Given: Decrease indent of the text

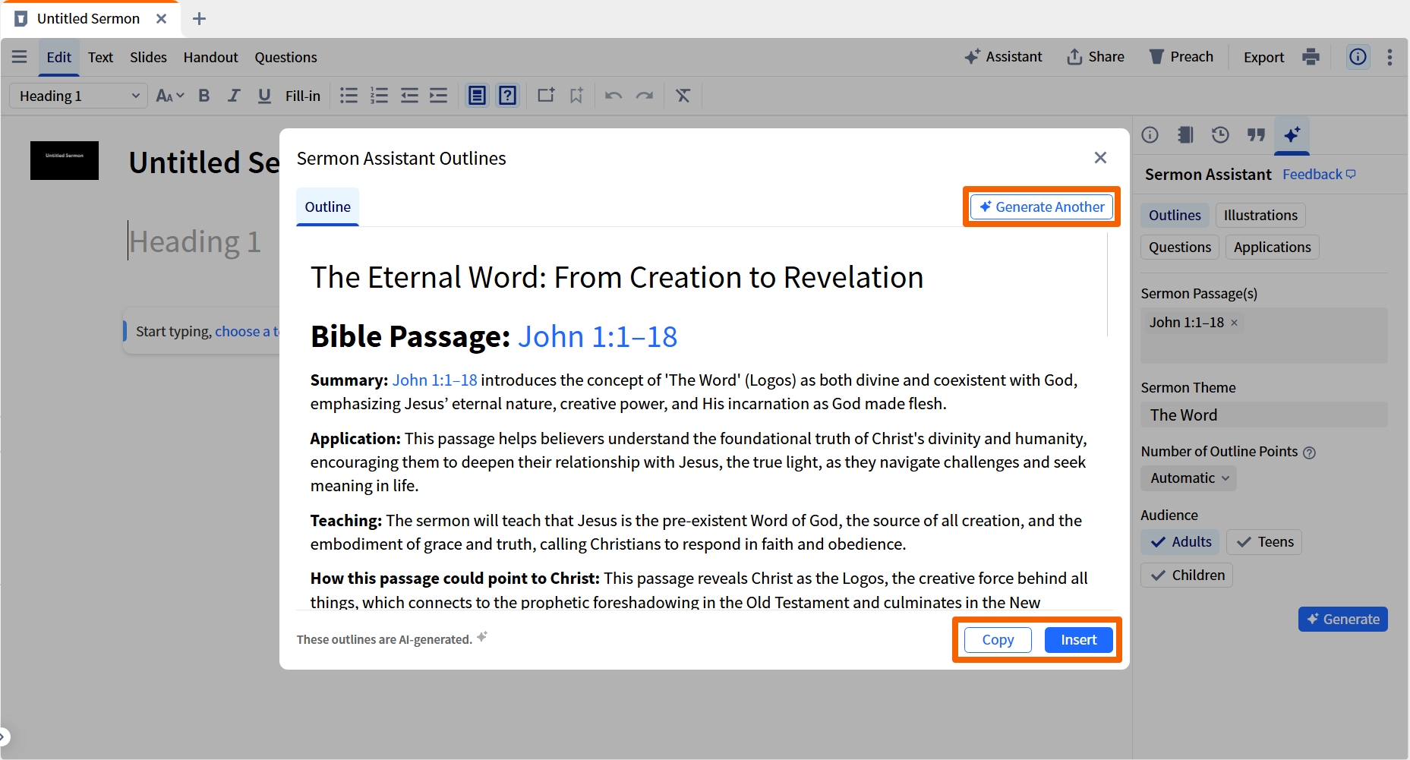Looking at the screenshot, I should [409, 96].
